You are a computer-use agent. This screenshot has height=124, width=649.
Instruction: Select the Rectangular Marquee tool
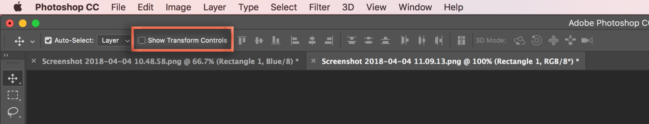coord(13,95)
